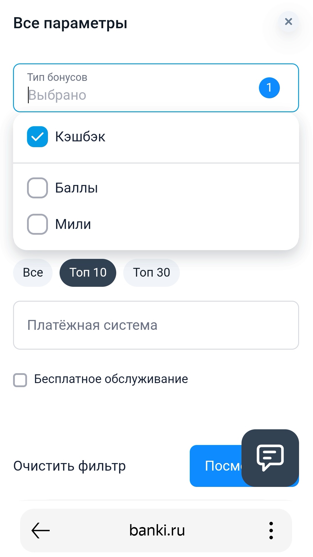Click inside the Платёжная система text field
This screenshot has height=557, width=313.
pos(156,325)
